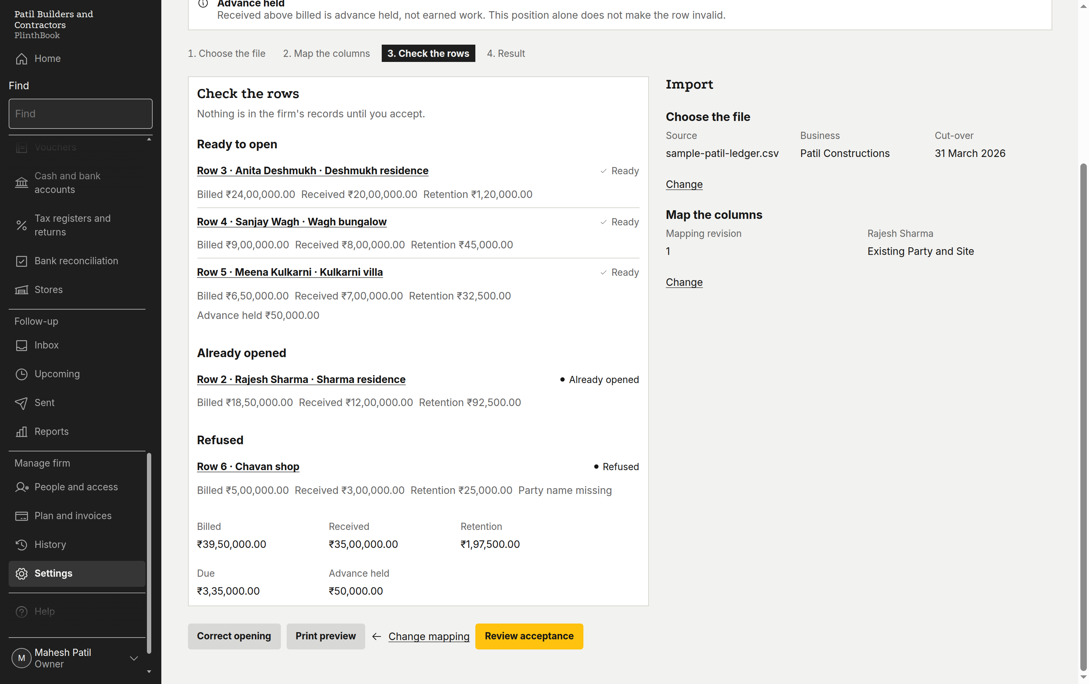Image resolution: width=1089 pixels, height=684 pixels.
Task: Click the Refused status on Row 6
Action: [x=616, y=467]
